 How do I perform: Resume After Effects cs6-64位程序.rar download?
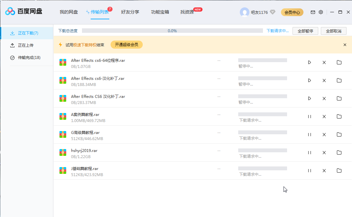coord(309,62)
